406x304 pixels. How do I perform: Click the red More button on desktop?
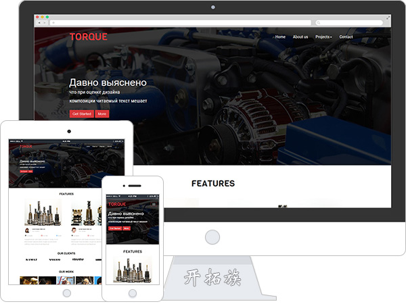pyautogui.click(x=102, y=113)
